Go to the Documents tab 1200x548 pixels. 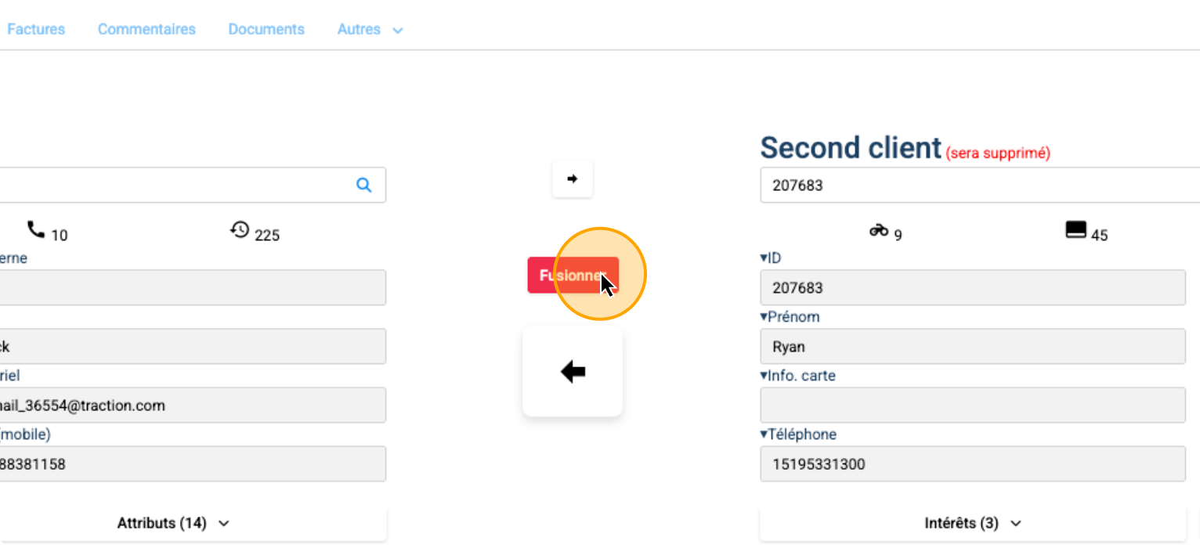point(266,30)
